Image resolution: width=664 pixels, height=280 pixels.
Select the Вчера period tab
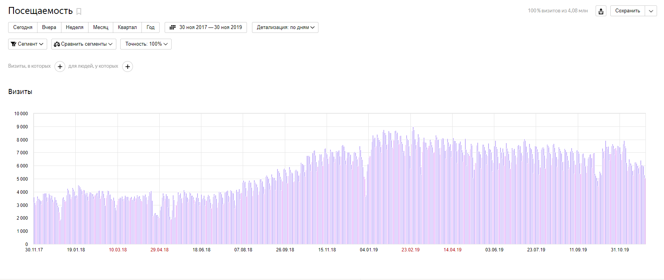[x=49, y=27]
